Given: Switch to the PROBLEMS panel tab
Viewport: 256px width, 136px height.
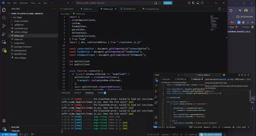Looking at the screenshot, I should [66, 93].
